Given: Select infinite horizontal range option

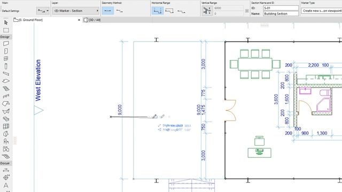Looking at the screenshot, I should pyautogui.click(x=158, y=11).
